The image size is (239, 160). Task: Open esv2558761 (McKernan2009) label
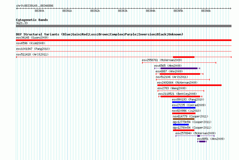(x=162, y=60)
